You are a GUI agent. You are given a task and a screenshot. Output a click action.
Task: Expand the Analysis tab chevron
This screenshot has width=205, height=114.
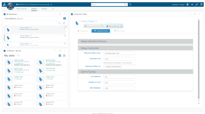click(x=38, y=9)
